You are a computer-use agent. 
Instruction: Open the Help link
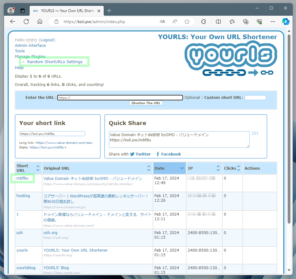click(x=19, y=68)
